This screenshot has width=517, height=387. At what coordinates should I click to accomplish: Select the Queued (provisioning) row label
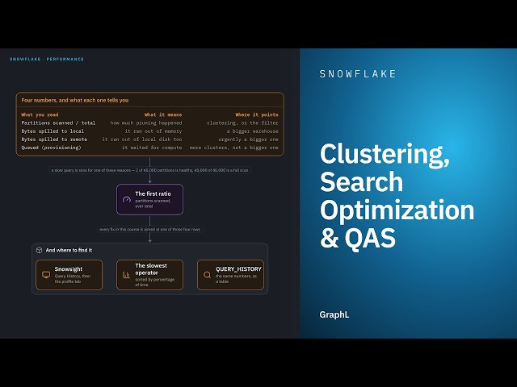pyautogui.click(x=51, y=148)
